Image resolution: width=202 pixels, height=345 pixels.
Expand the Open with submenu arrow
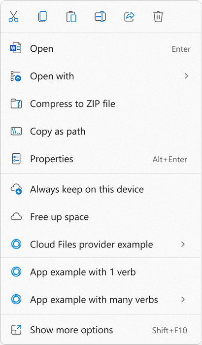tap(186, 76)
